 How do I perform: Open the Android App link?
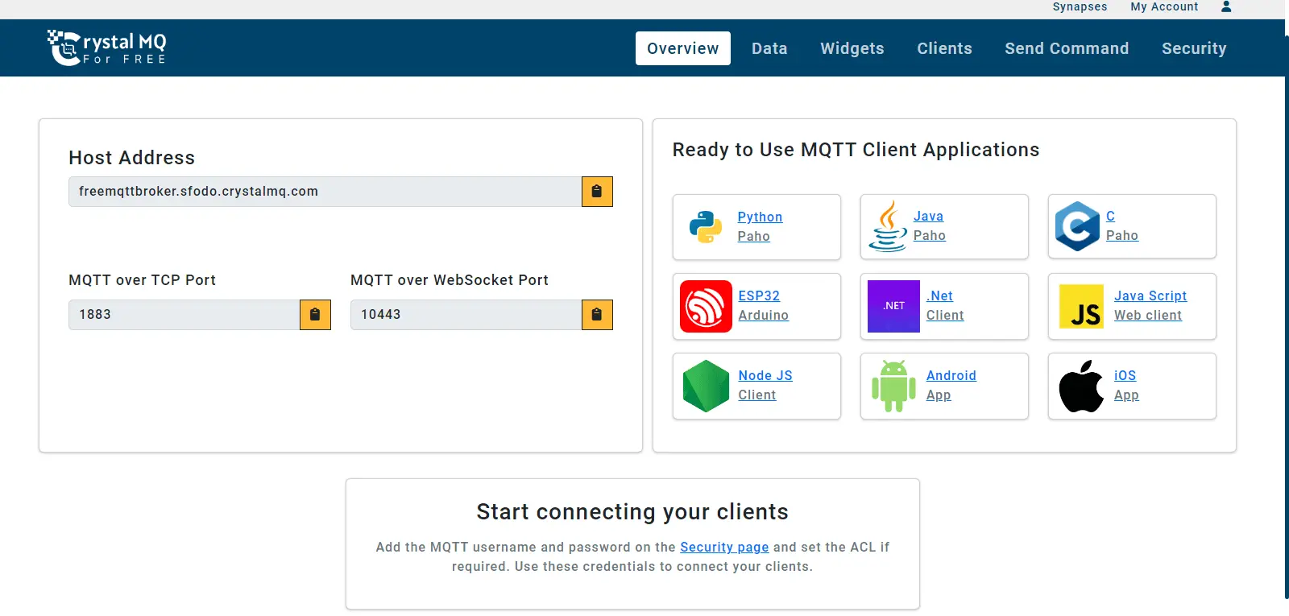pos(951,385)
